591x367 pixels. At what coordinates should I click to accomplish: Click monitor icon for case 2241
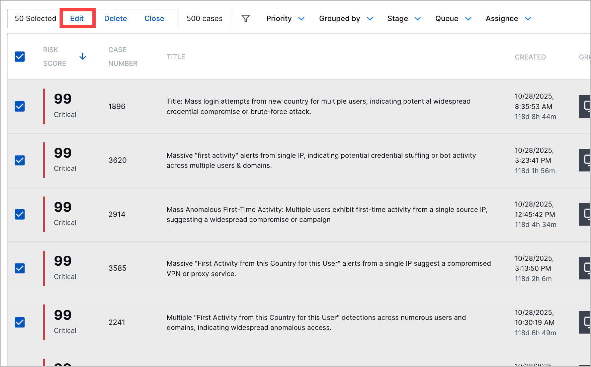586,322
